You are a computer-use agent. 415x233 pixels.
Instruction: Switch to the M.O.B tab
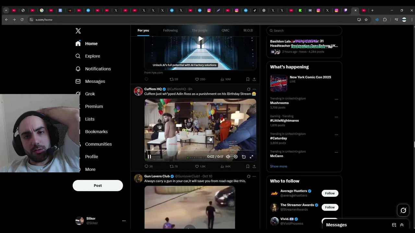coord(248,30)
